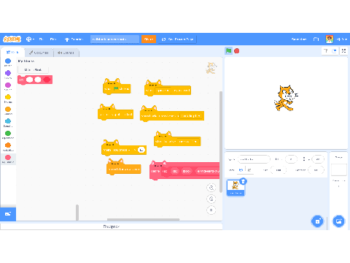Switch to the Costumes tab
The height and width of the screenshot is (263, 350).
[39, 53]
